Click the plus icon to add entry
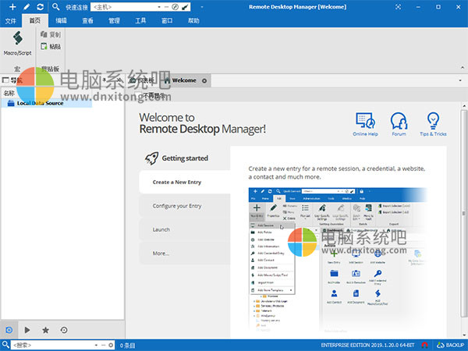Screen dimensions: 468x351 click(x=10, y=6)
